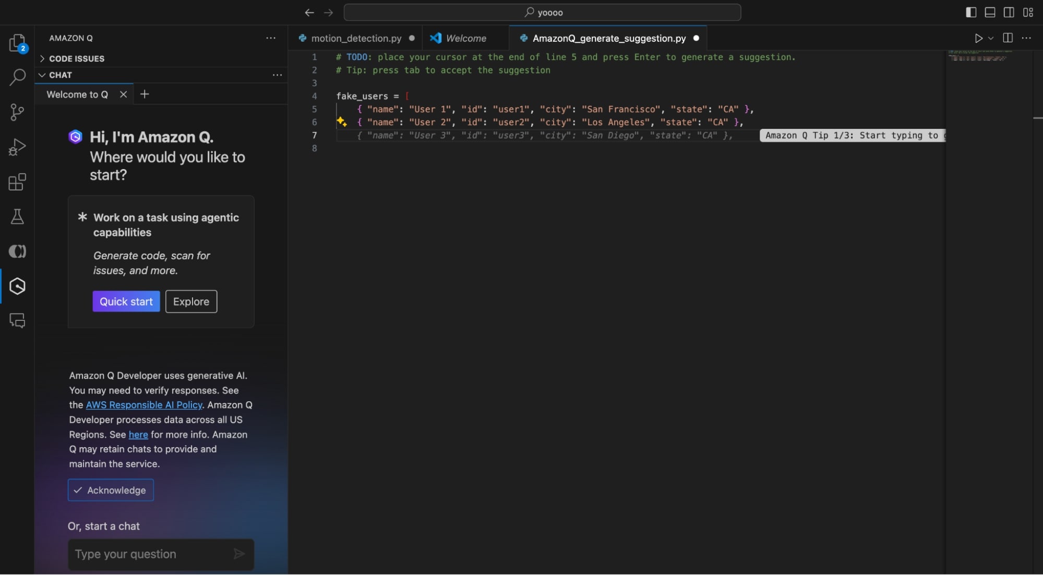Click the AMAZON Q panel title
The width and height of the screenshot is (1043, 575).
pos(71,38)
